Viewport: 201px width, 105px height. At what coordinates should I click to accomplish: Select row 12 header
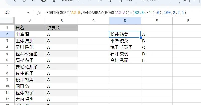7,99
